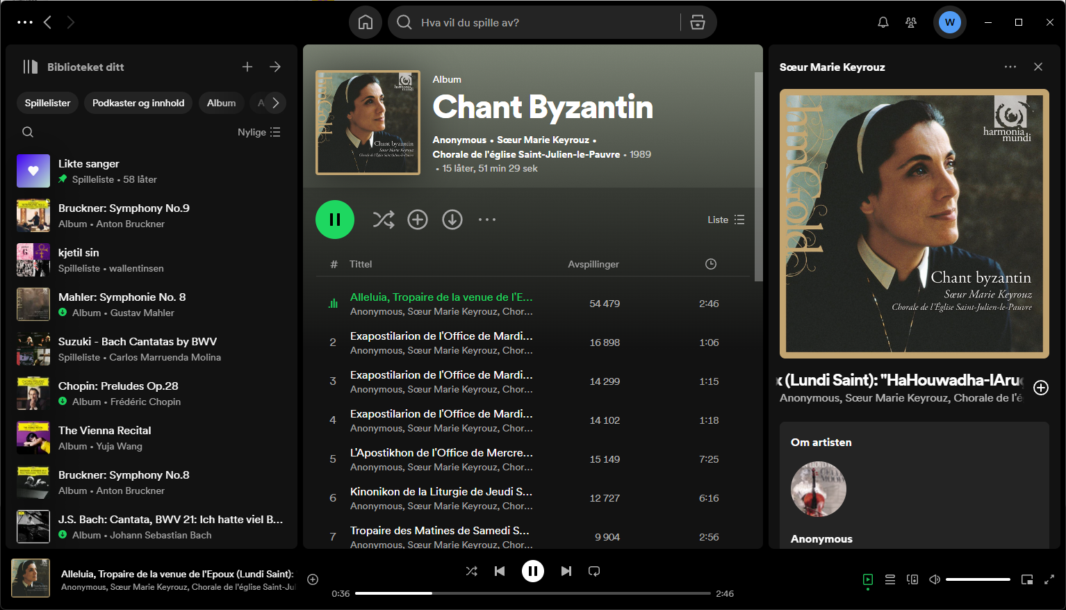Seek within the playback progress bar

tap(533, 593)
